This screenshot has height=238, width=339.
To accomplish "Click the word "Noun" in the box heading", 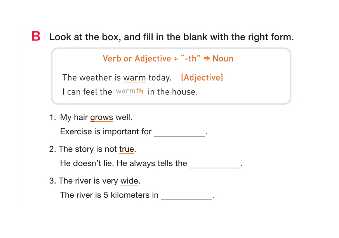I will [223, 59].
